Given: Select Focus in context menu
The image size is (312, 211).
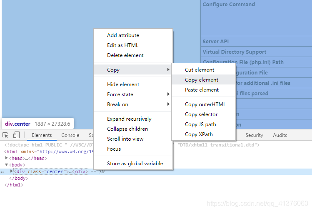Looking at the screenshot, I should pyautogui.click(x=133, y=149).
